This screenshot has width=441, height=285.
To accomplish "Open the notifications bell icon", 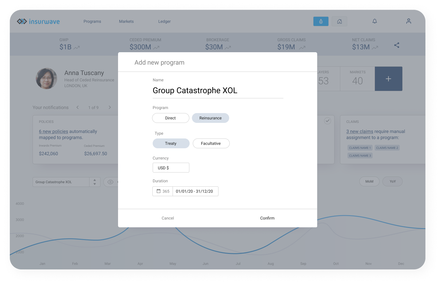I will tap(375, 21).
